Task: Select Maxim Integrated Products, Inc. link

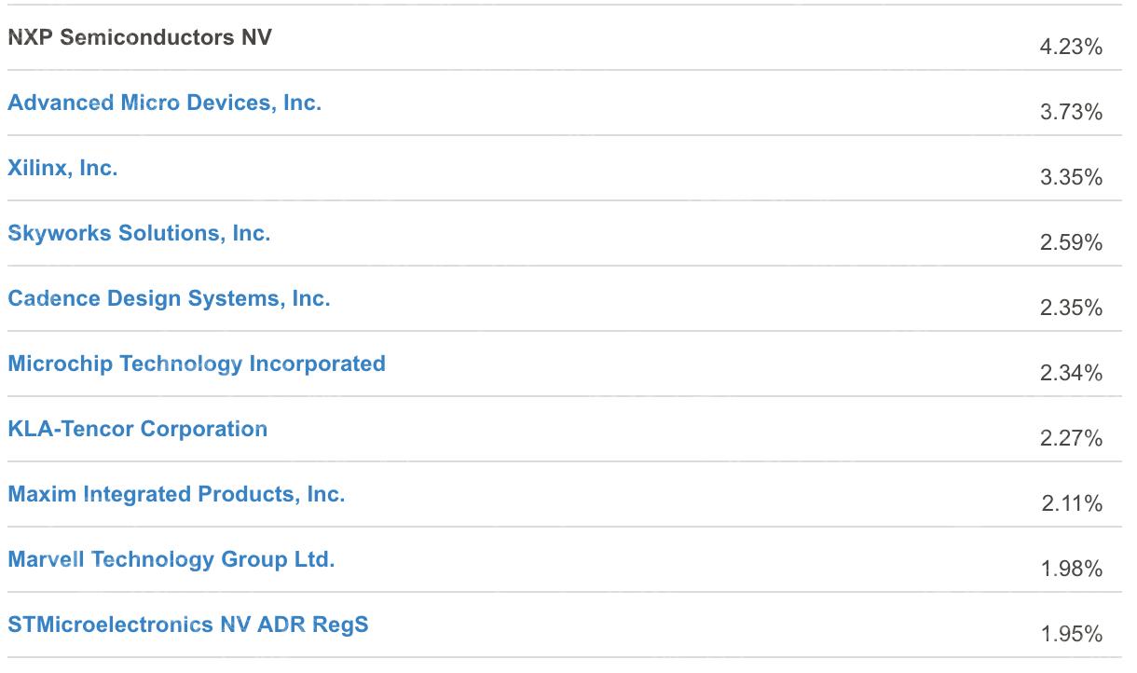Action: pyautogui.click(x=176, y=494)
